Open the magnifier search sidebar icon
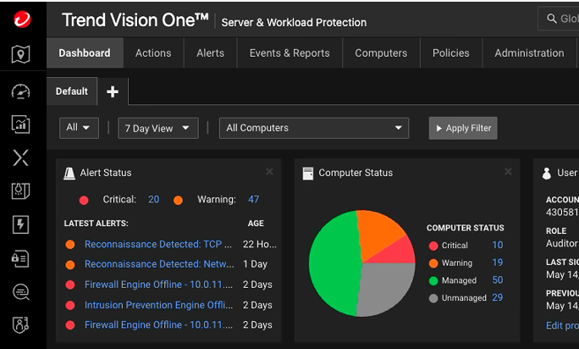 click(x=21, y=291)
